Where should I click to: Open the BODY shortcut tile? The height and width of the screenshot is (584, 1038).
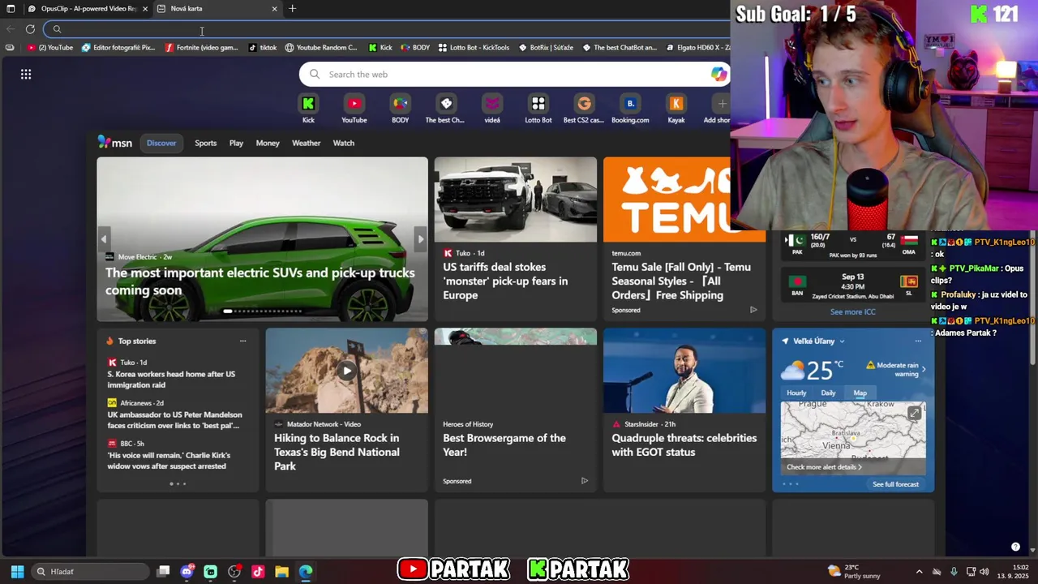[401, 109]
